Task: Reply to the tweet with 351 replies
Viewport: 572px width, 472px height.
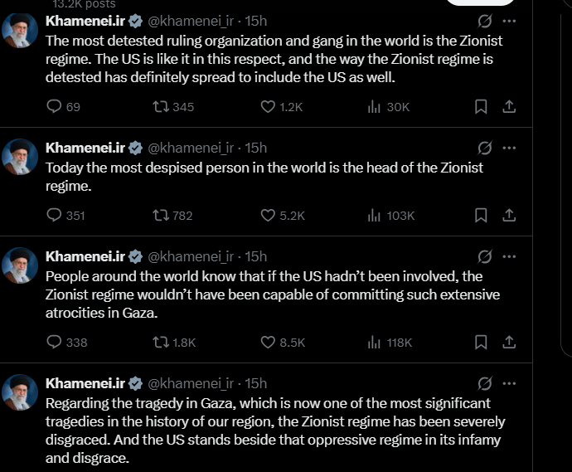Action: pyautogui.click(x=55, y=215)
